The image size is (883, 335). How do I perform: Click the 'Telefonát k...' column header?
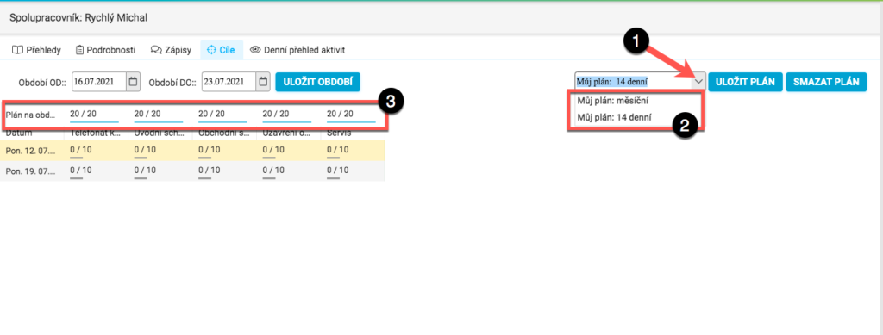coord(95,133)
